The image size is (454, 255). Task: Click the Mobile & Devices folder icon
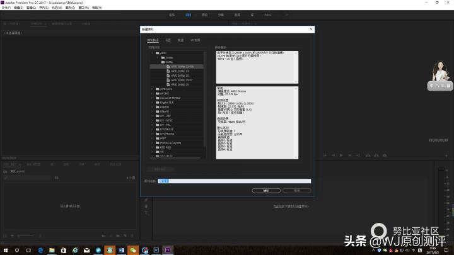click(x=156, y=142)
